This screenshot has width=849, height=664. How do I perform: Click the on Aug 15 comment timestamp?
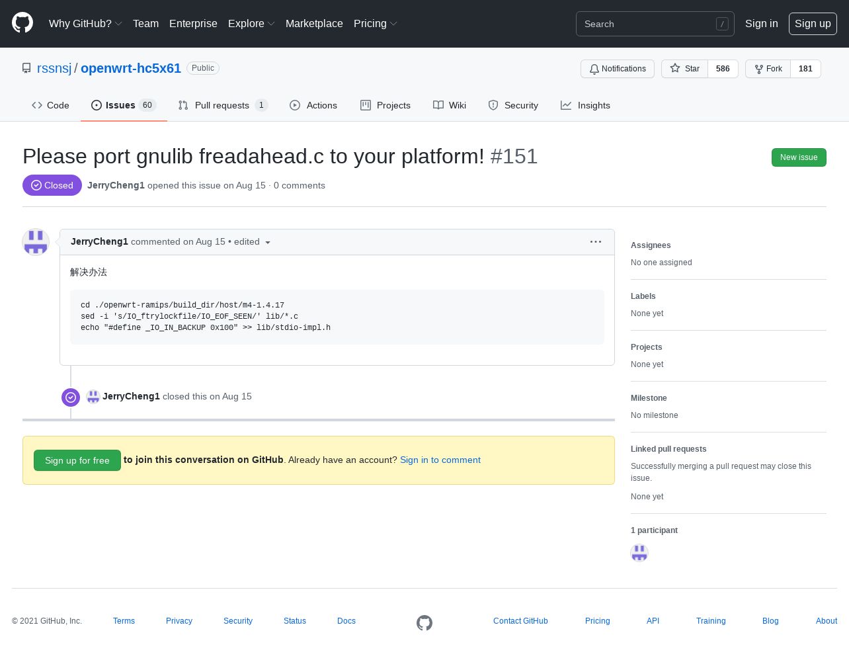[x=204, y=241]
